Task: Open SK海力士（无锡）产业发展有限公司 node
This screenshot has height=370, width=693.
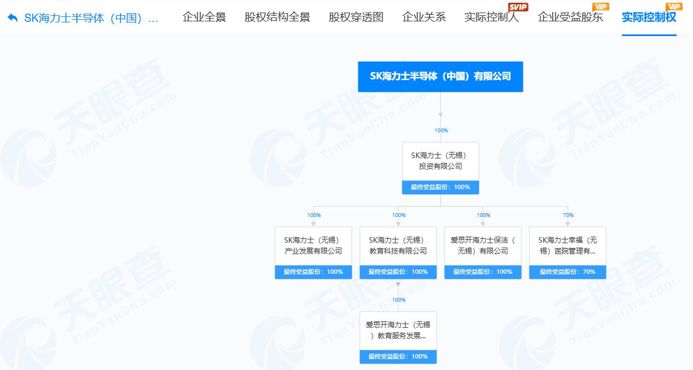Action: (x=313, y=246)
